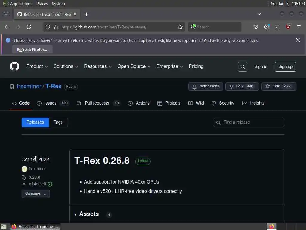The height and width of the screenshot is (230, 306).
Task: Reload the current page
Action: pos(29,27)
